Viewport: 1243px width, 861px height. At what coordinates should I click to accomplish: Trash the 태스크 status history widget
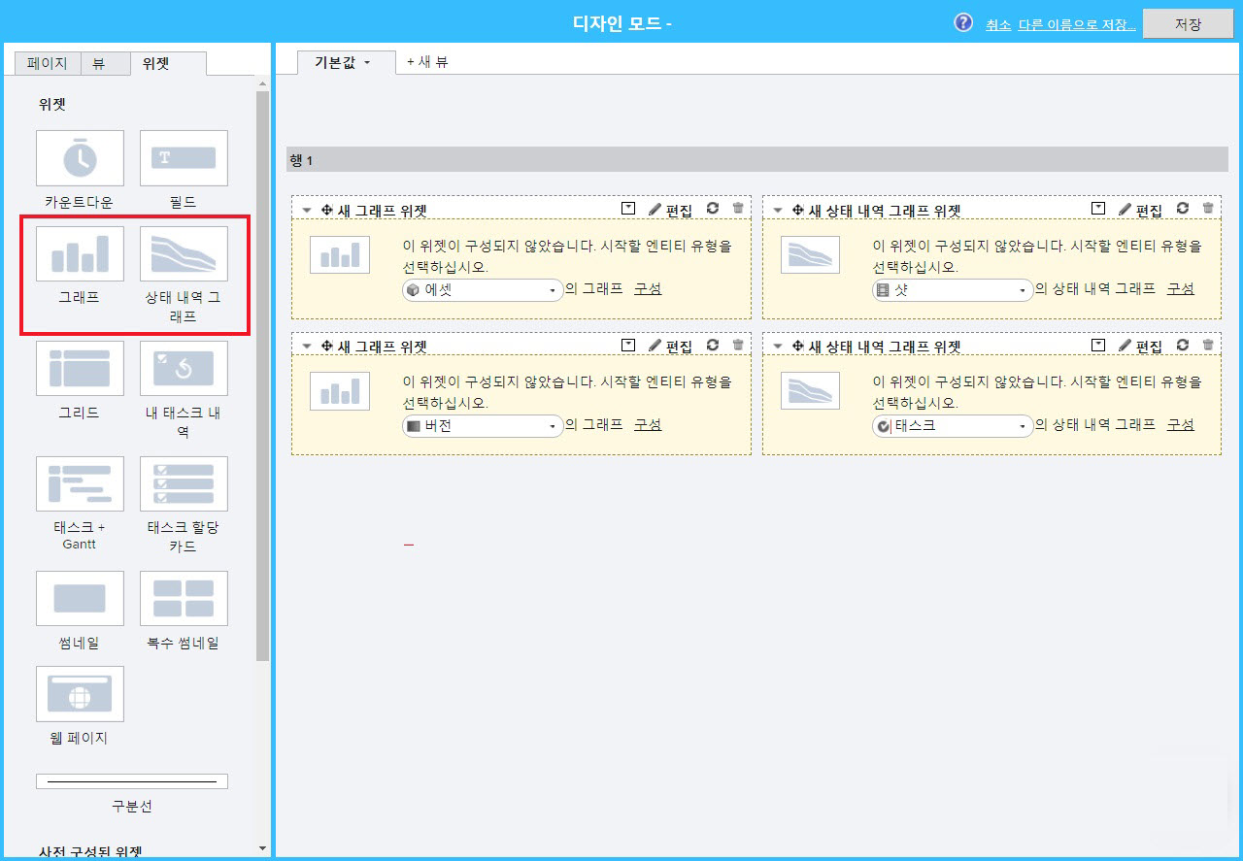pos(1208,345)
